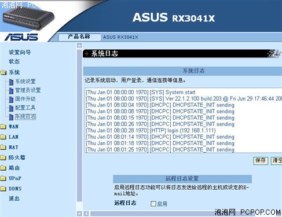The width and height of the screenshot is (282, 217).
Task: Click the 系统 menu label
Action: (x=14, y=72)
